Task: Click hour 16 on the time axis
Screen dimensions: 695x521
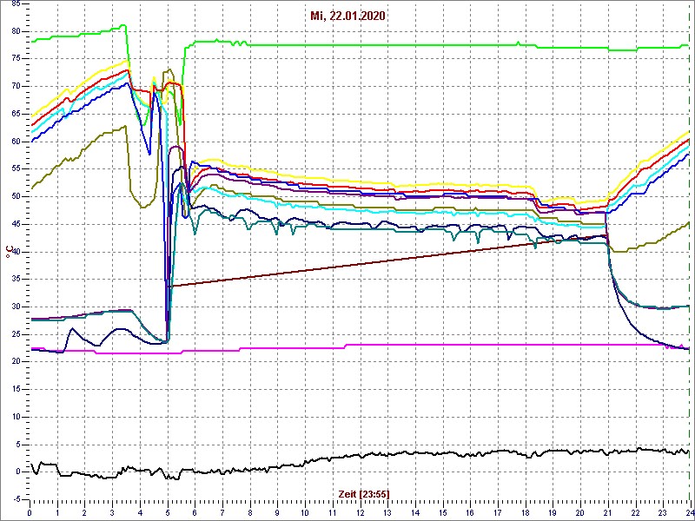Action: click(x=470, y=511)
